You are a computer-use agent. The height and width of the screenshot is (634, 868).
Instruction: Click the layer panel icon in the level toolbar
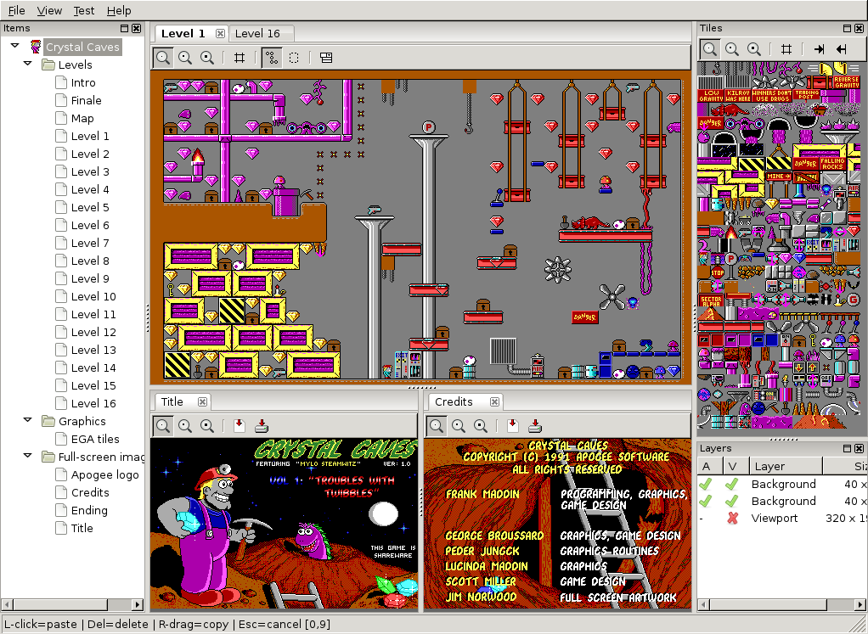point(326,58)
